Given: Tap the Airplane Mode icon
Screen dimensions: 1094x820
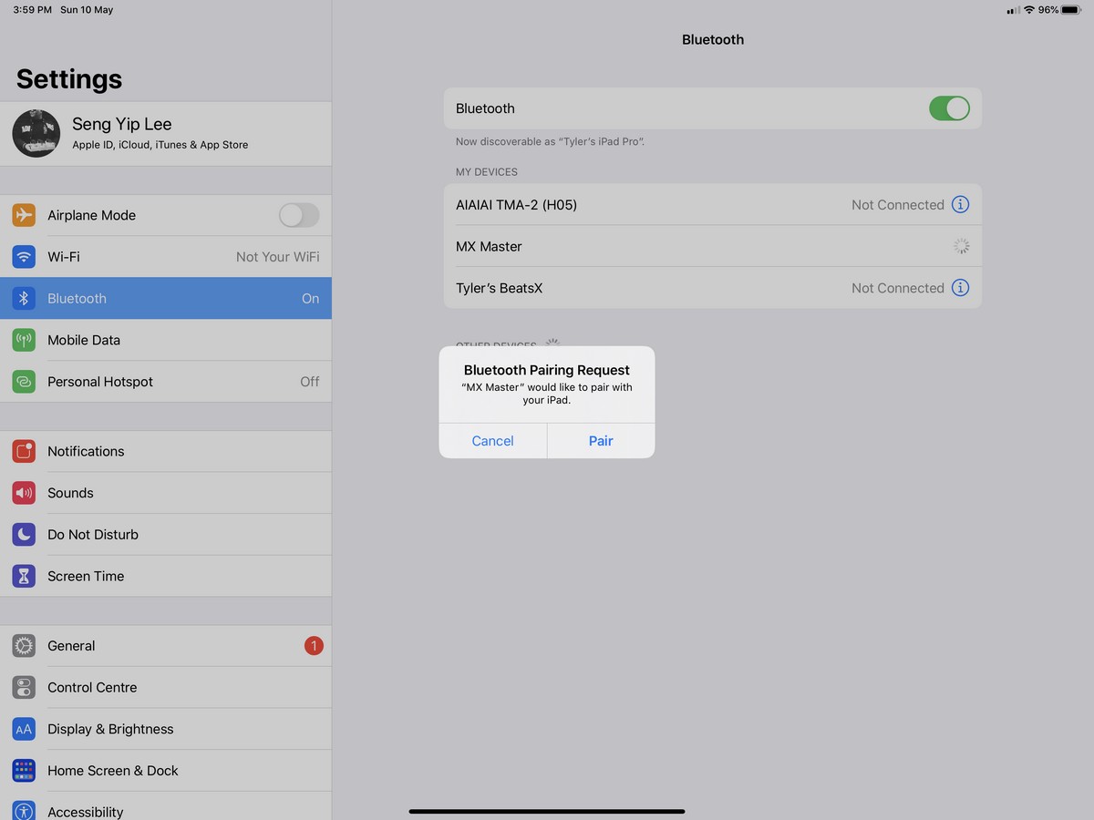Looking at the screenshot, I should 24,215.
